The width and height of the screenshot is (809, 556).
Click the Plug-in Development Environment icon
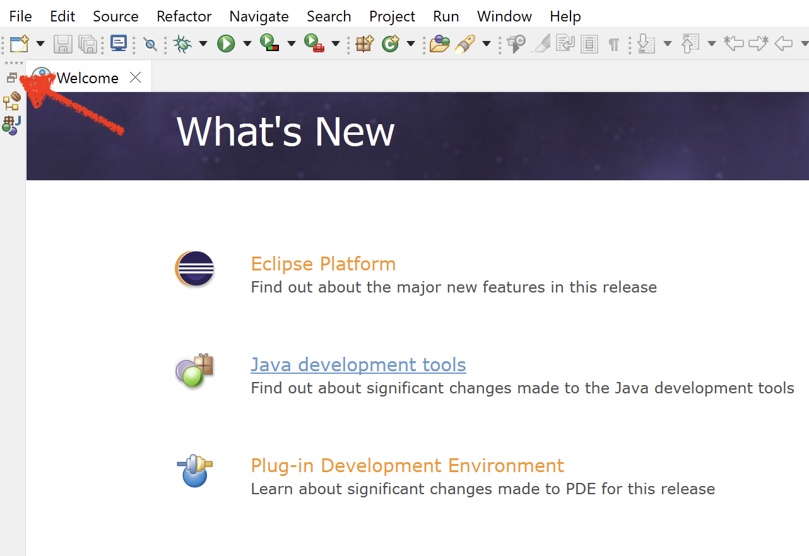(x=194, y=471)
